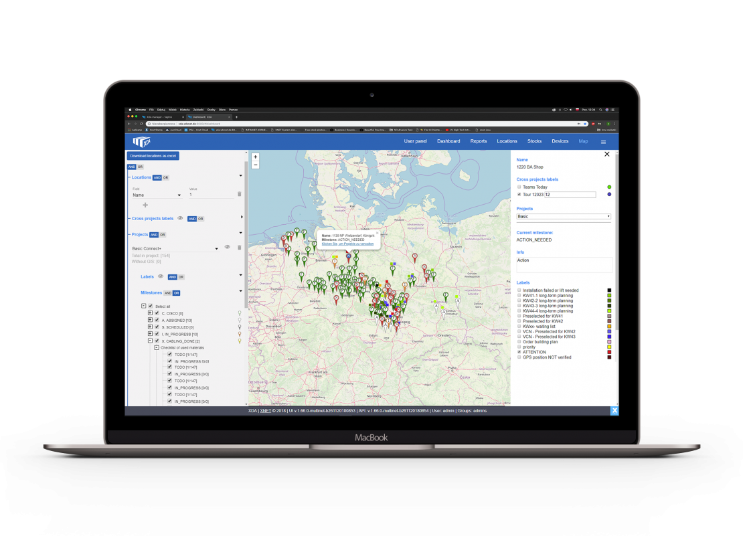
Task: Click the X icon in the footer corner
Action: click(x=614, y=410)
